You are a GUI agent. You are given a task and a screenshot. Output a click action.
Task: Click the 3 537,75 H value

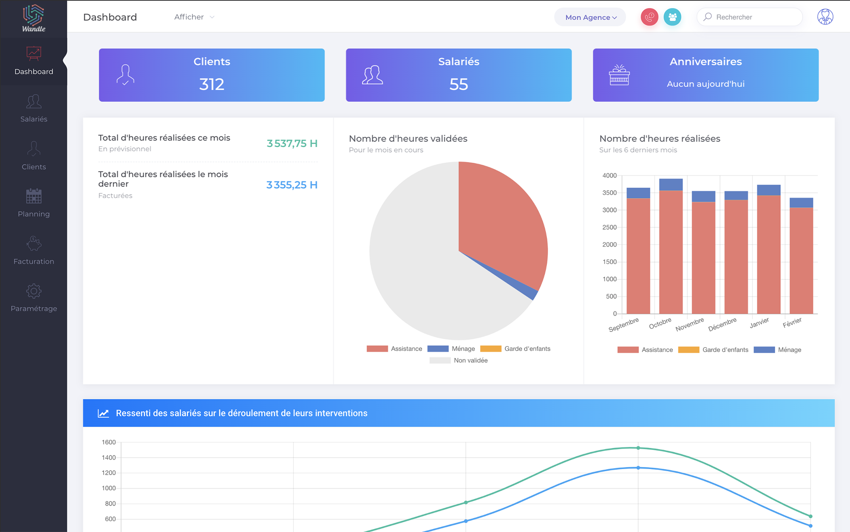pyautogui.click(x=292, y=144)
